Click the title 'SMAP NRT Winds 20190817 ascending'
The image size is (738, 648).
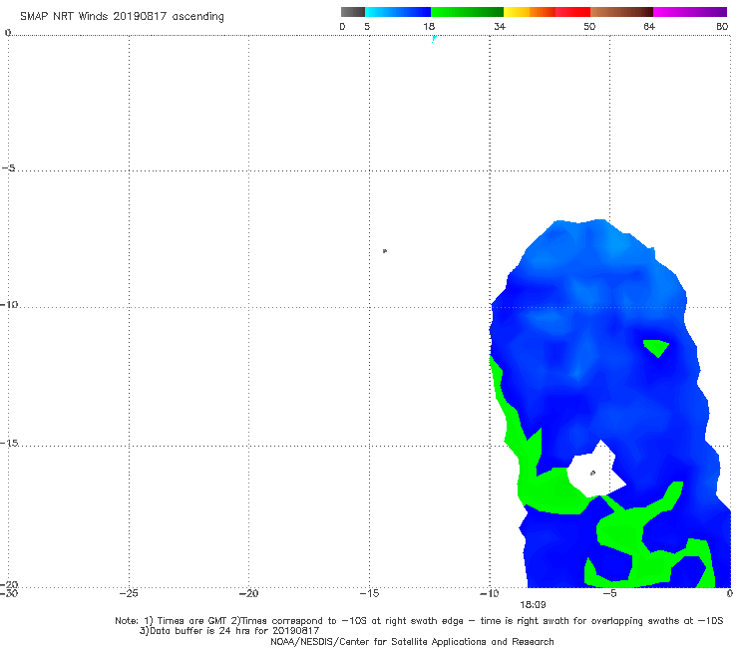122,17
